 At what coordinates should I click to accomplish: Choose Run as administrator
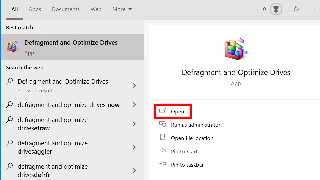[x=195, y=125]
